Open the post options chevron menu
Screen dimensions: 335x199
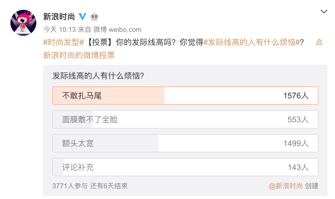(x=324, y=12)
